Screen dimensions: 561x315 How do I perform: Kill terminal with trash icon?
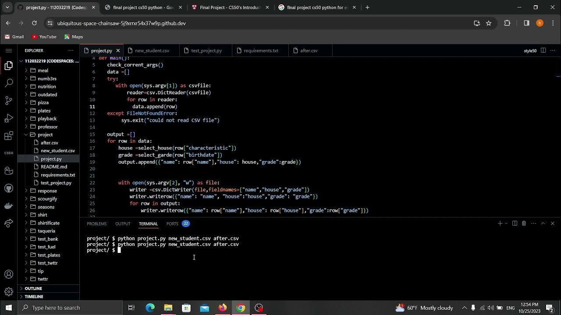coord(524,223)
